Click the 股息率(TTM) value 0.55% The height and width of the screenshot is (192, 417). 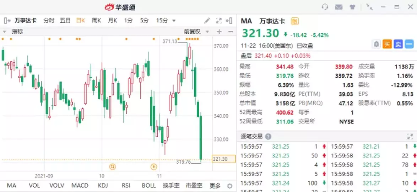[x=405, y=103]
